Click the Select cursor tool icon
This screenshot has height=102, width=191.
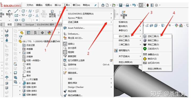pyautogui.click(x=141, y=5)
